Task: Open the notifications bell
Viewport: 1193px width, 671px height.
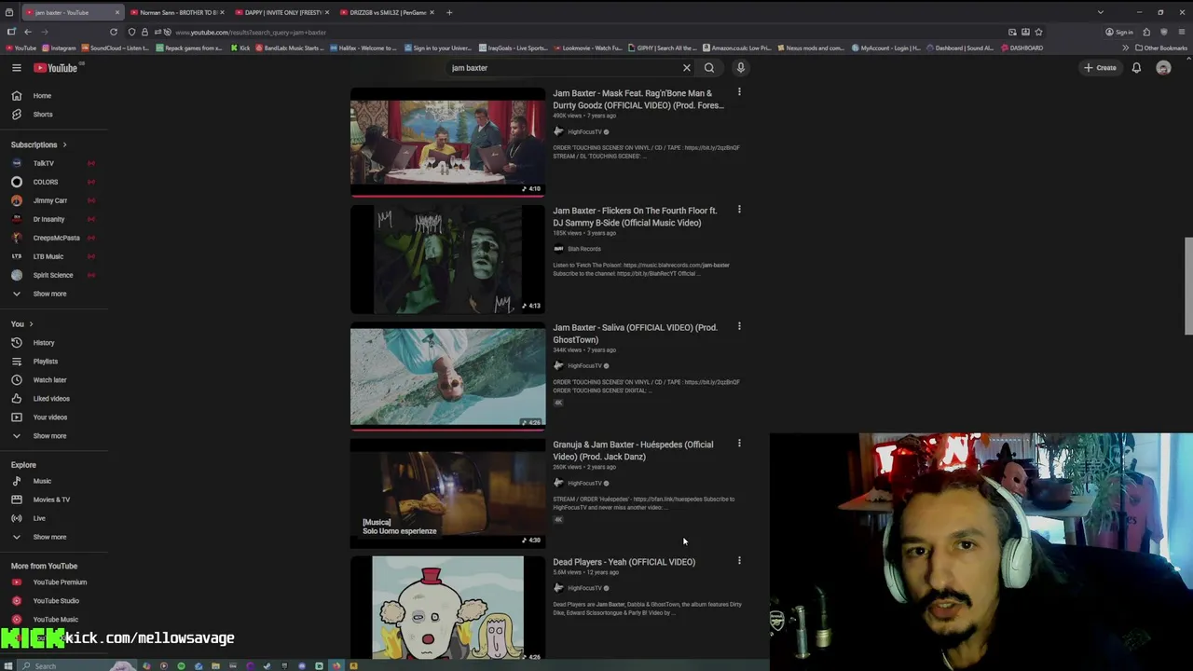Action: pyautogui.click(x=1136, y=68)
